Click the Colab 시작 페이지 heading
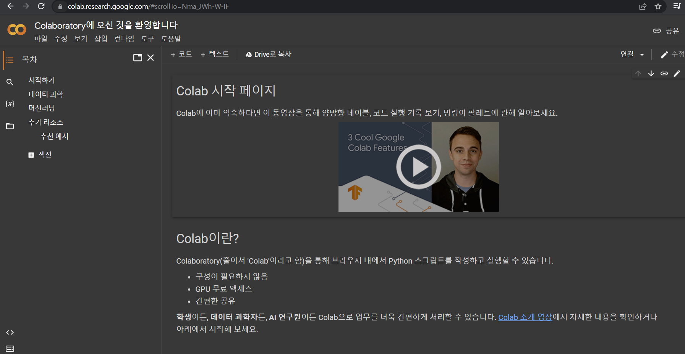The width and height of the screenshot is (685, 354). pos(226,90)
